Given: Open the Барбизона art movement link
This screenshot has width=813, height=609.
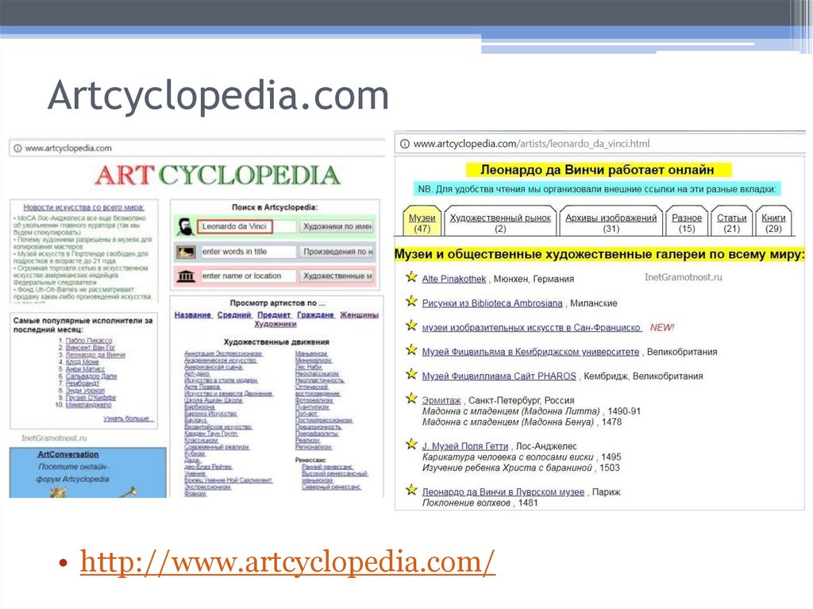Looking at the screenshot, I should (x=199, y=407).
